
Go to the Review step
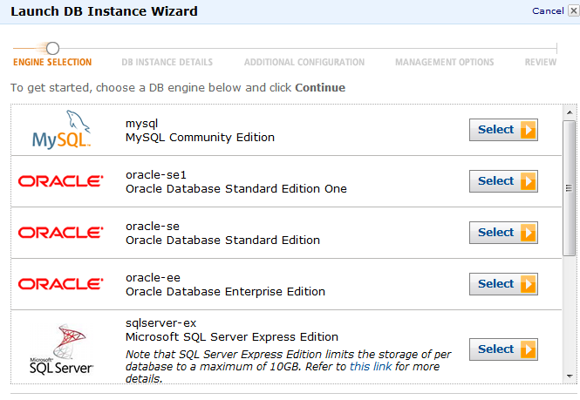click(541, 62)
